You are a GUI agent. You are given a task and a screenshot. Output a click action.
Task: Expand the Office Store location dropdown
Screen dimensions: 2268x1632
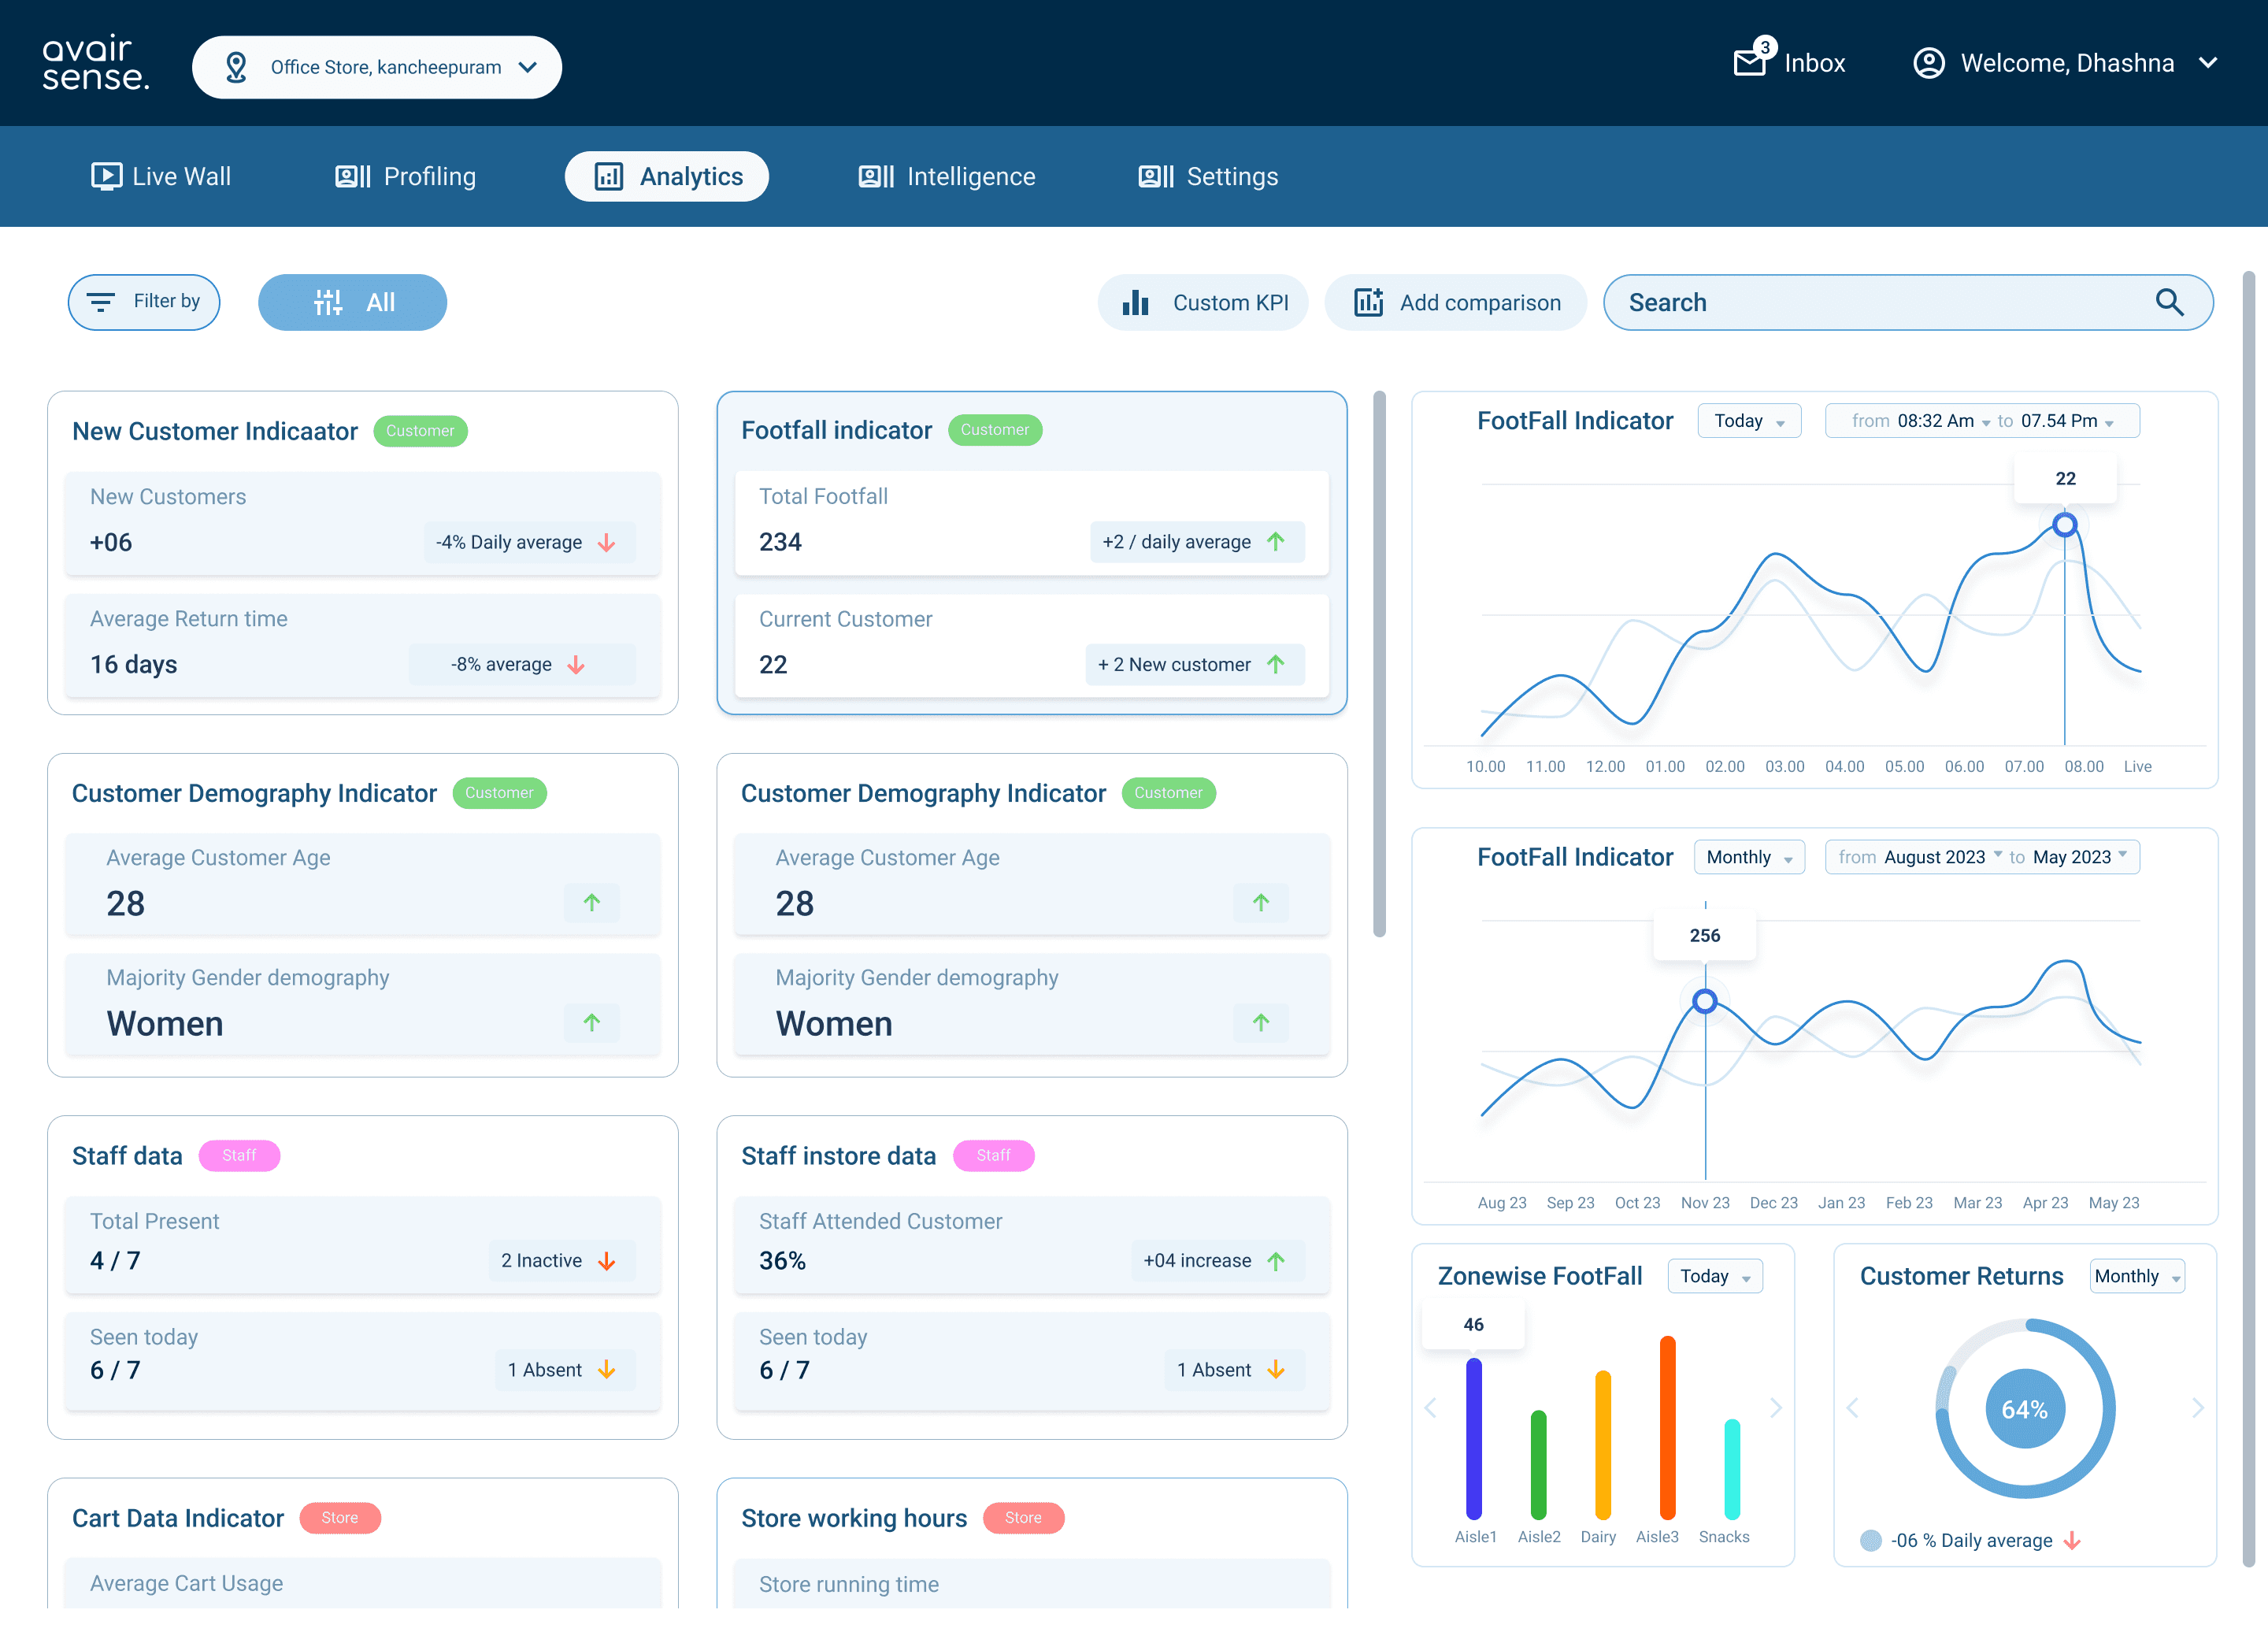[x=377, y=67]
